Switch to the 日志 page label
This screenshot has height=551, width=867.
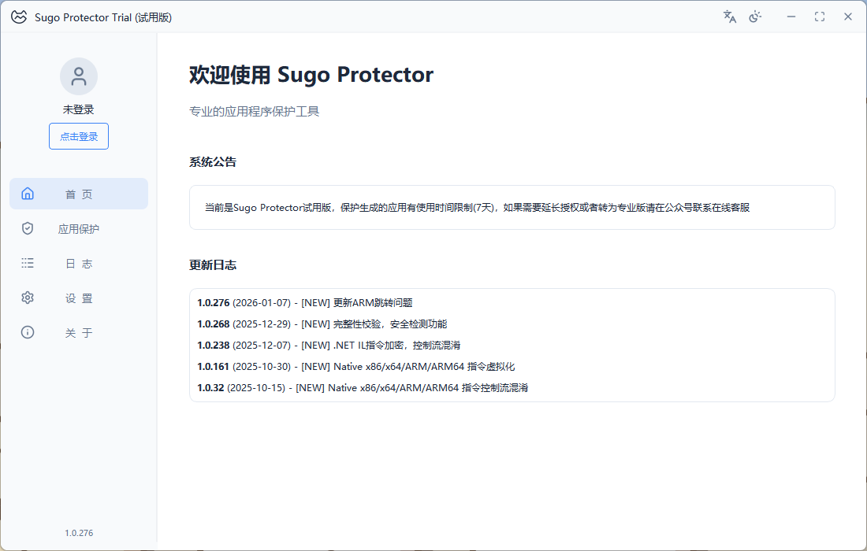(x=79, y=264)
